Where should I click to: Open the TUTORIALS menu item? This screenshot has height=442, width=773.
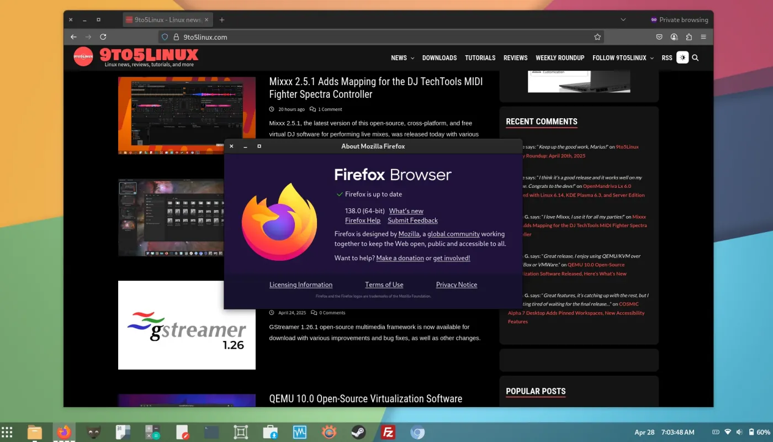[x=480, y=57]
